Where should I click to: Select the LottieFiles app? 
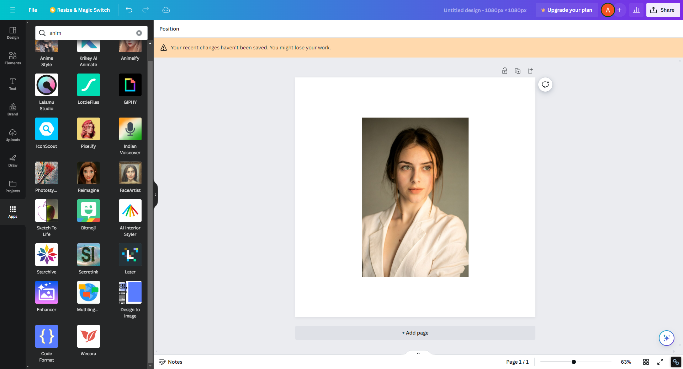coord(88,85)
